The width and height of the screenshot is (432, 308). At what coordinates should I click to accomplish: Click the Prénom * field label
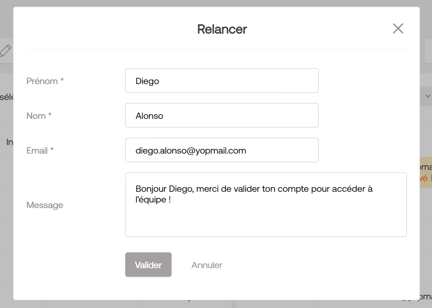pos(45,81)
